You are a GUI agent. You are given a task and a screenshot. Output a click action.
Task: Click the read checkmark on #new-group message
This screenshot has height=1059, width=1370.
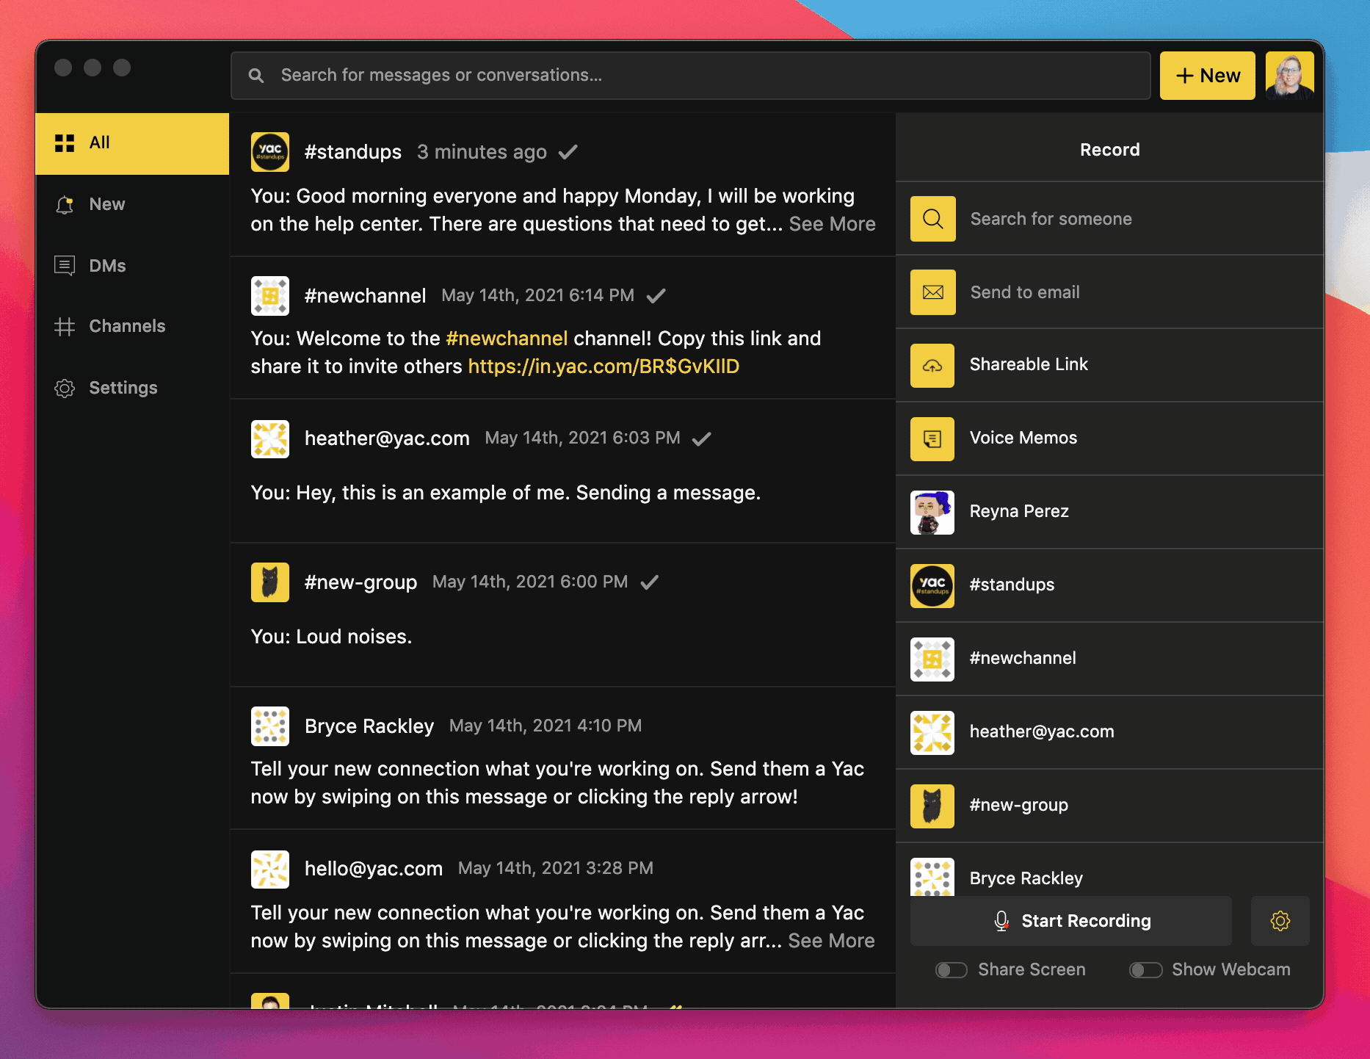649,582
